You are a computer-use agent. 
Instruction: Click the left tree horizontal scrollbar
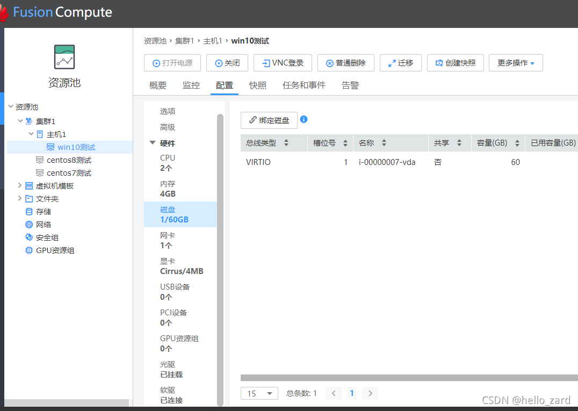coord(67,403)
